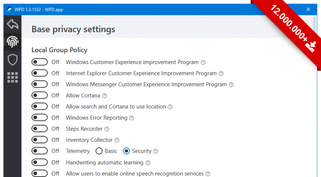Viewport: 321px width, 177px height.
Task: Click help icon beside Handwriting automatic learning
Action: [148, 163]
